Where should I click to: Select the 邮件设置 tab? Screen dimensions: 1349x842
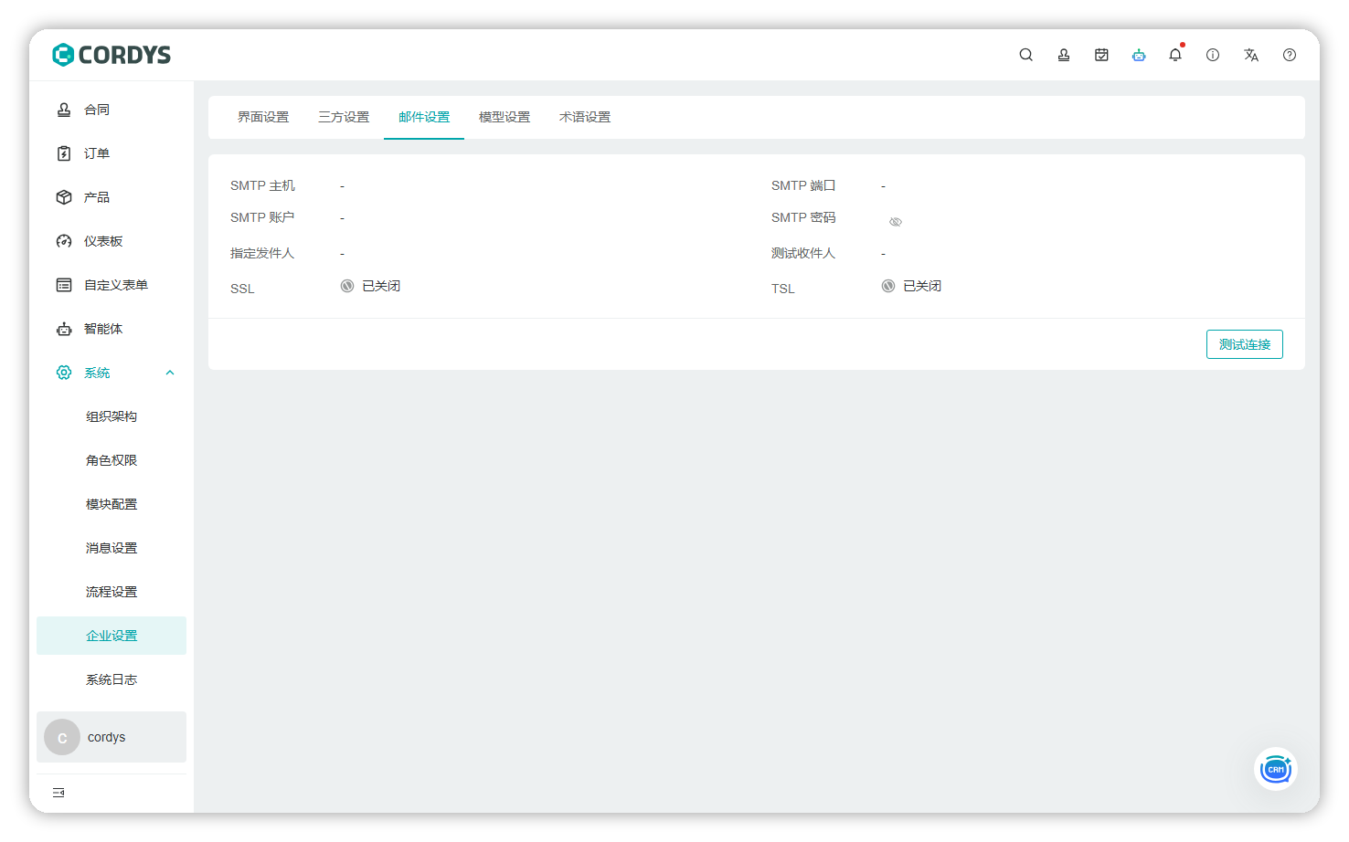pyautogui.click(x=424, y=117)
